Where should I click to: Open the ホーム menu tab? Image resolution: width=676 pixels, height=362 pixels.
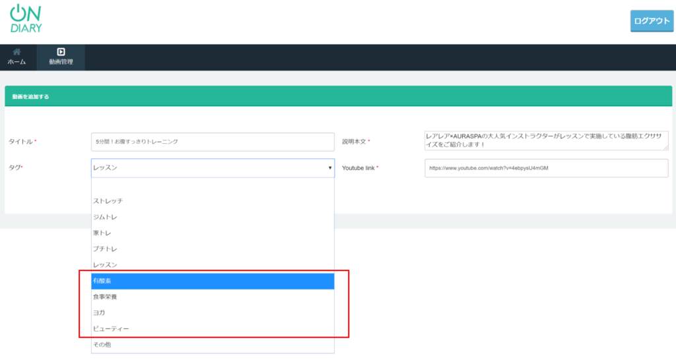[17, 57]
